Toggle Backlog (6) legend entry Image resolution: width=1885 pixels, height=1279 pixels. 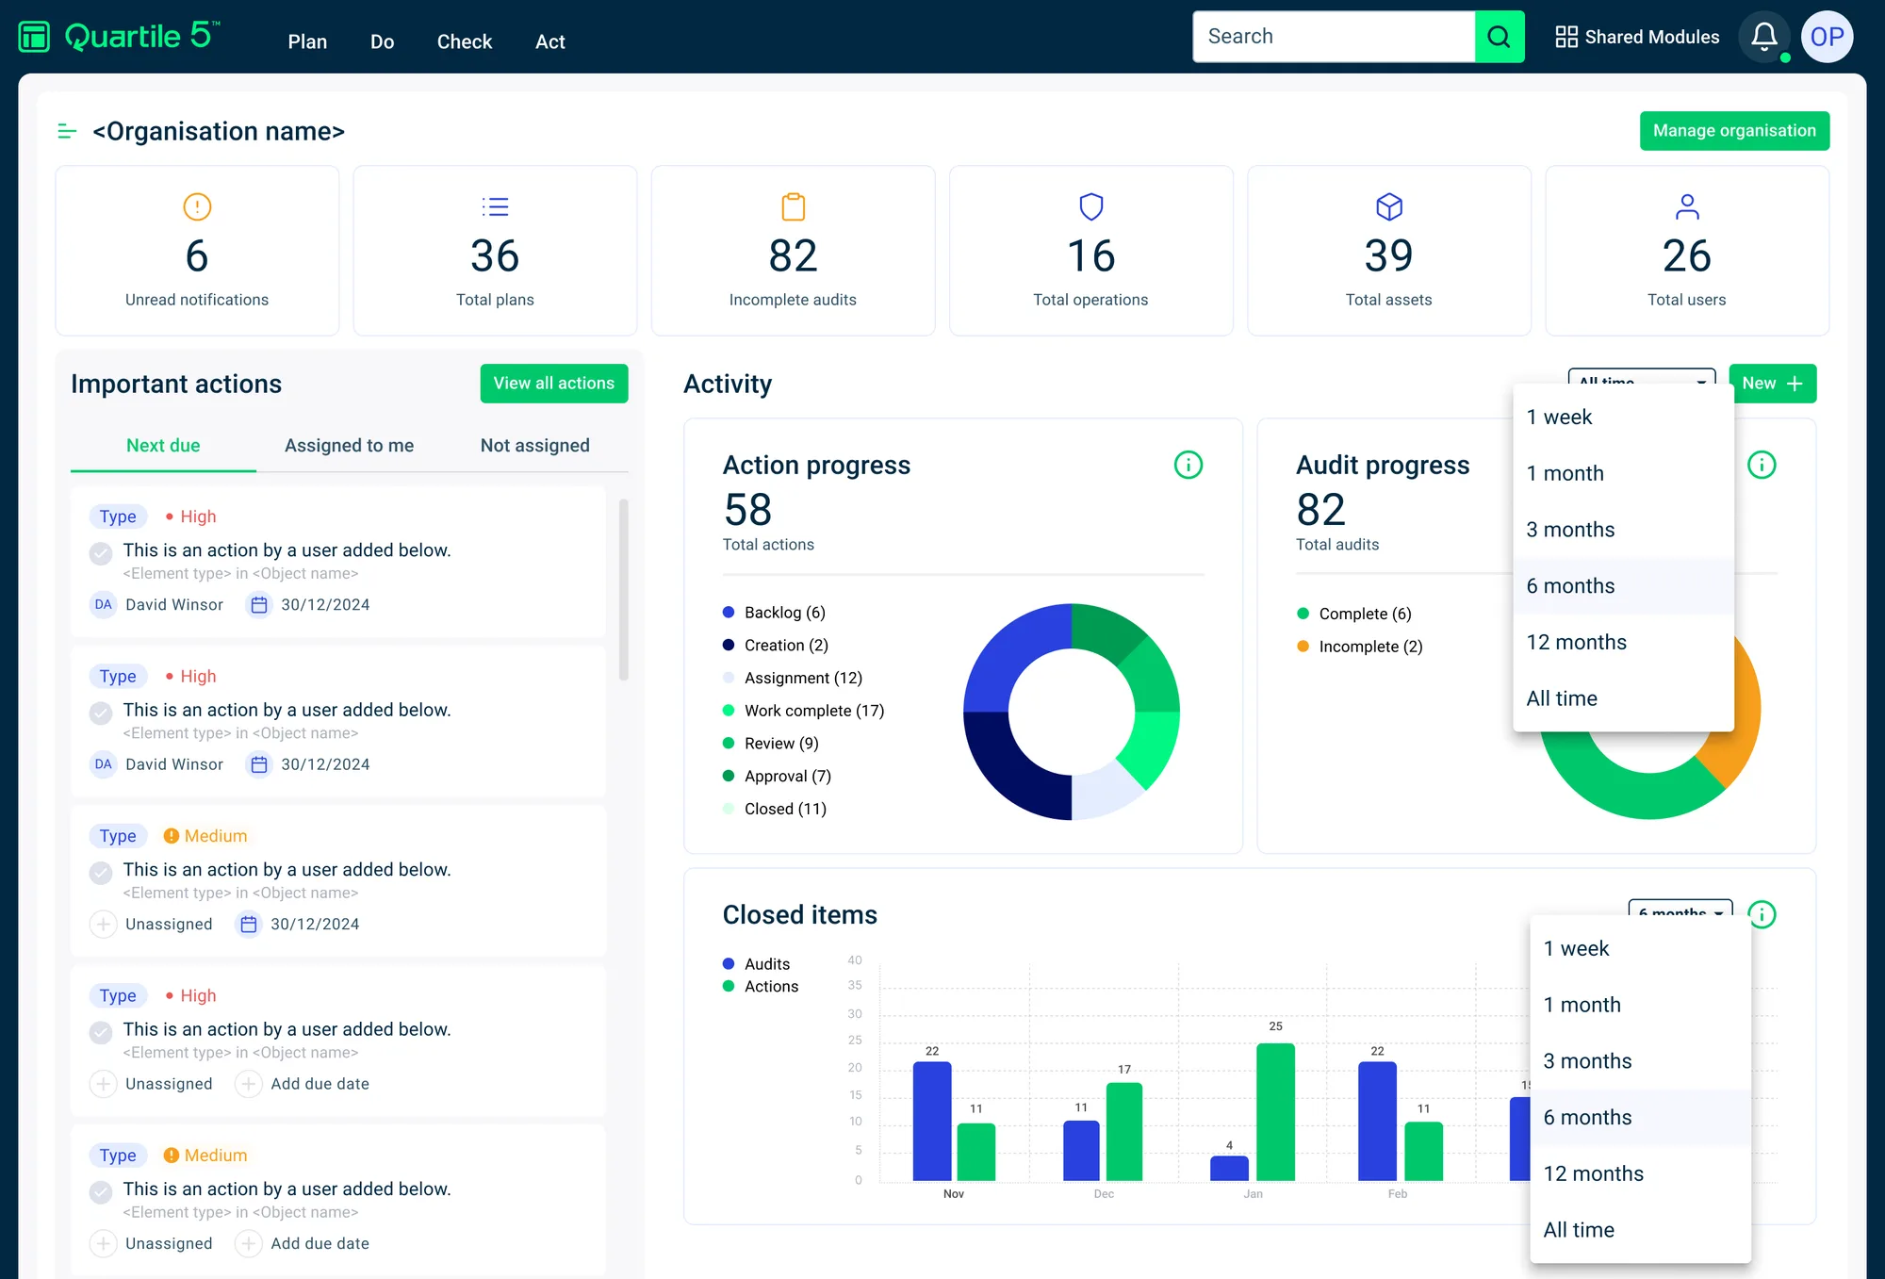[774, 613]
